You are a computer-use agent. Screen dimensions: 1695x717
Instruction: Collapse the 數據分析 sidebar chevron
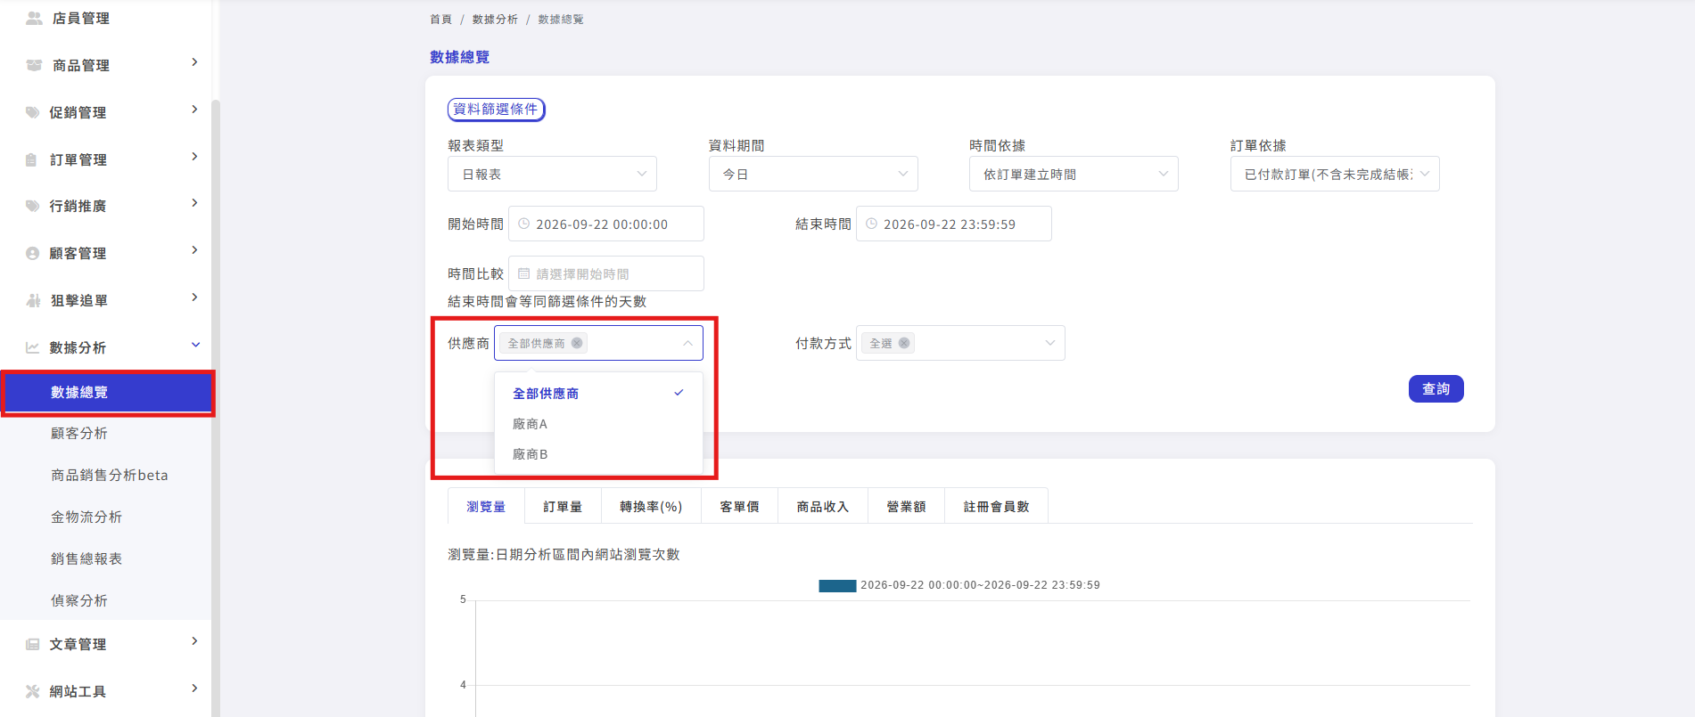coord(195,345)
